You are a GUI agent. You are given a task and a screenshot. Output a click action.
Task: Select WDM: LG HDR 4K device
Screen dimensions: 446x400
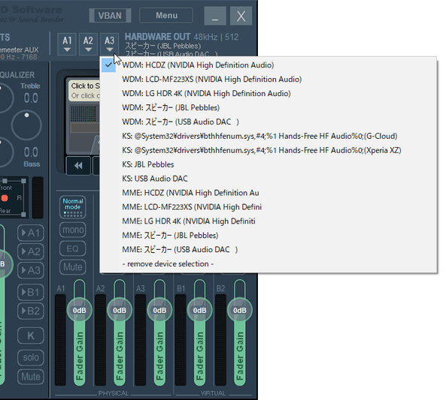(x=269, y=93)
